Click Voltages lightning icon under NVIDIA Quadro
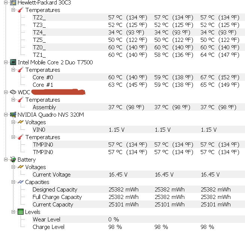 21,122
